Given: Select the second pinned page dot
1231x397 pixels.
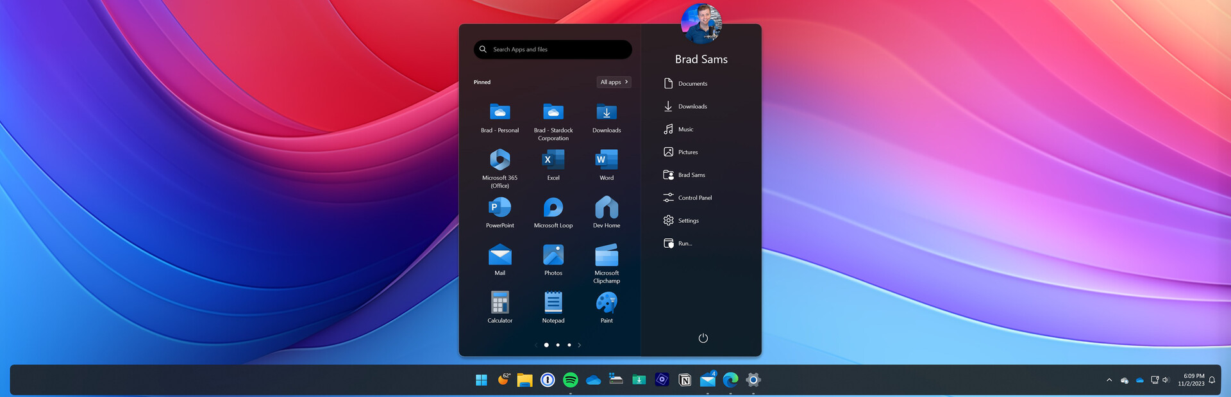Looking at the screenshot, I should pyautogui.click(x=558, y=345).
